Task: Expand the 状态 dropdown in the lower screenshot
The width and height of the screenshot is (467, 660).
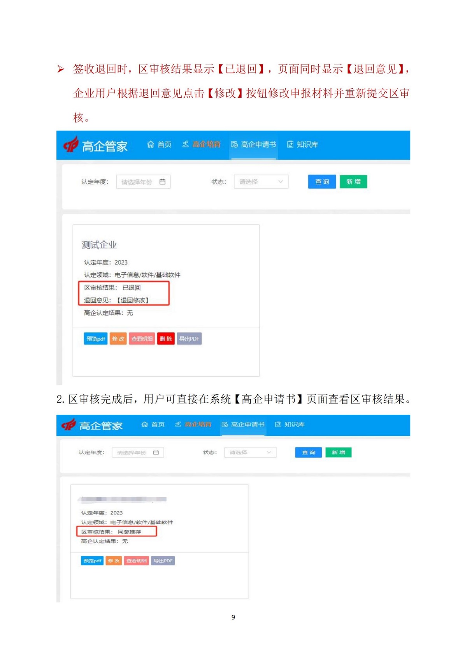Action: [x=250, y=452]
